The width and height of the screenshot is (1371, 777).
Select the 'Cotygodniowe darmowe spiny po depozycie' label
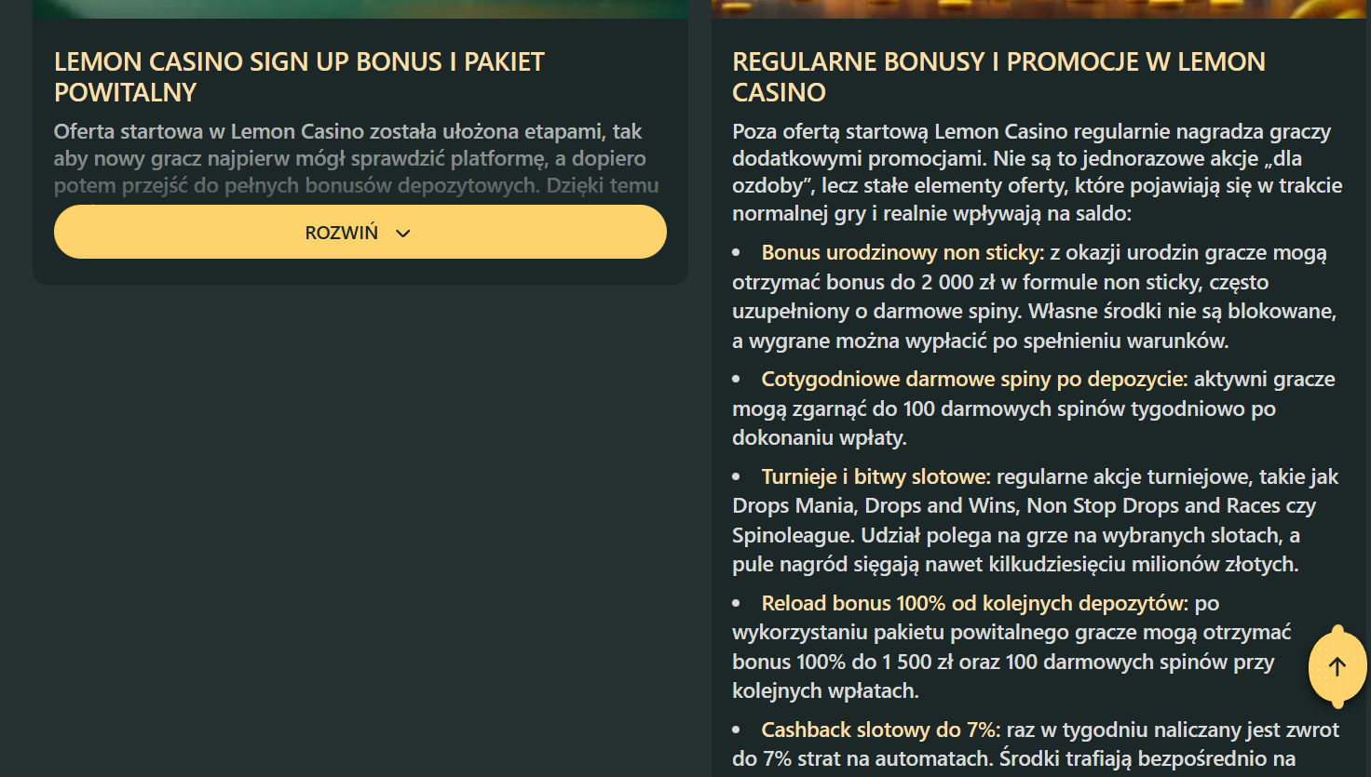coord(973,380)
